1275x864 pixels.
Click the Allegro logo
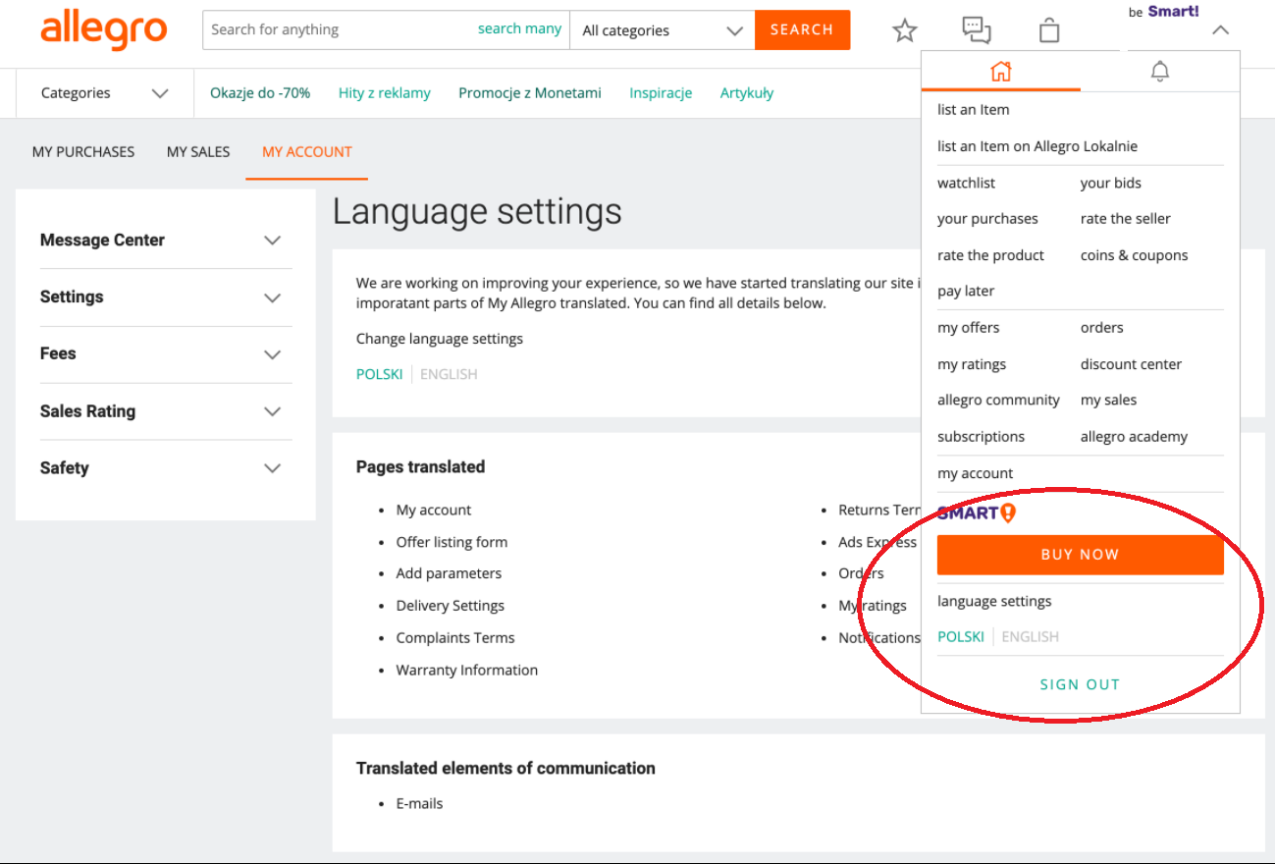[103, 30]
